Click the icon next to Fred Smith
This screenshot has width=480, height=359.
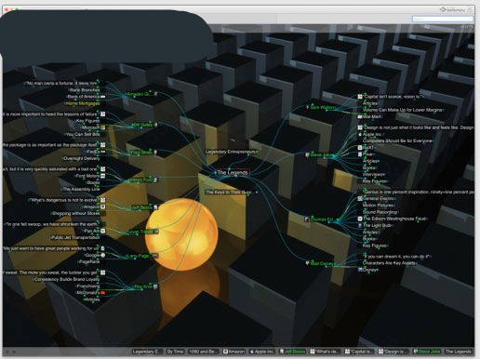(x=155, y=153)
